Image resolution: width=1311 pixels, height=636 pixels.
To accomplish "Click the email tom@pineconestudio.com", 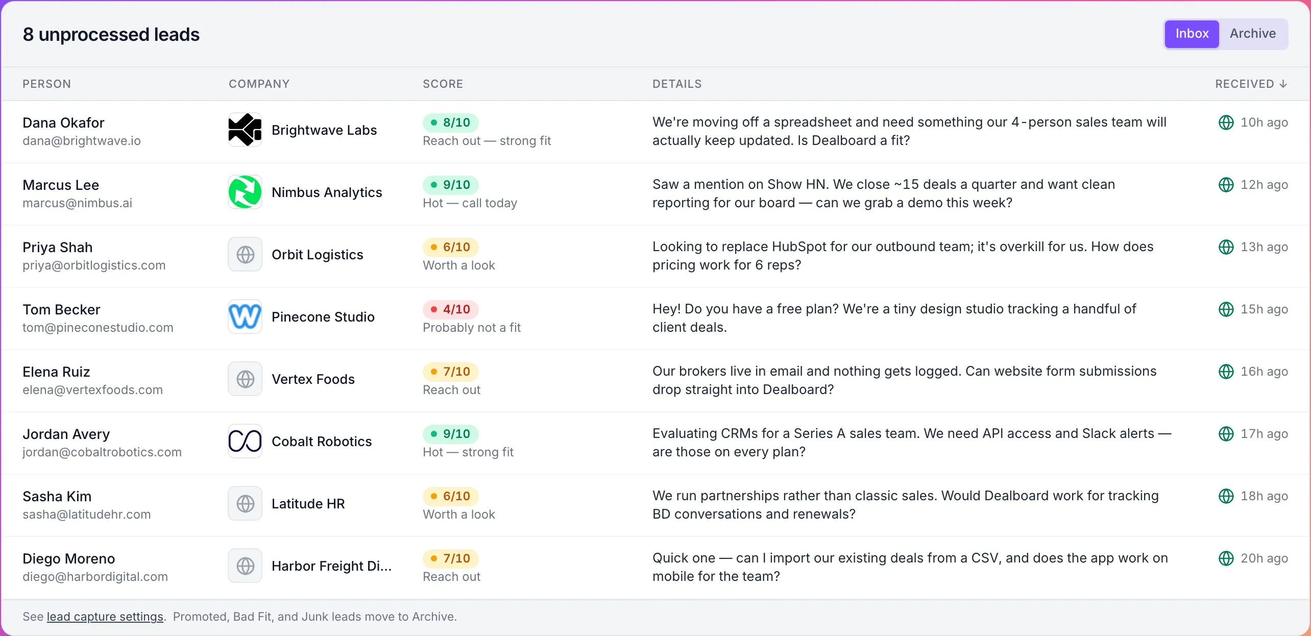I will [x=98, y=328].
